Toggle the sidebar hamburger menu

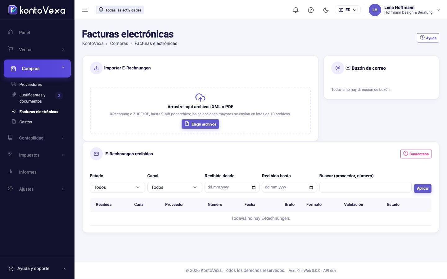(x=85, y=10)
